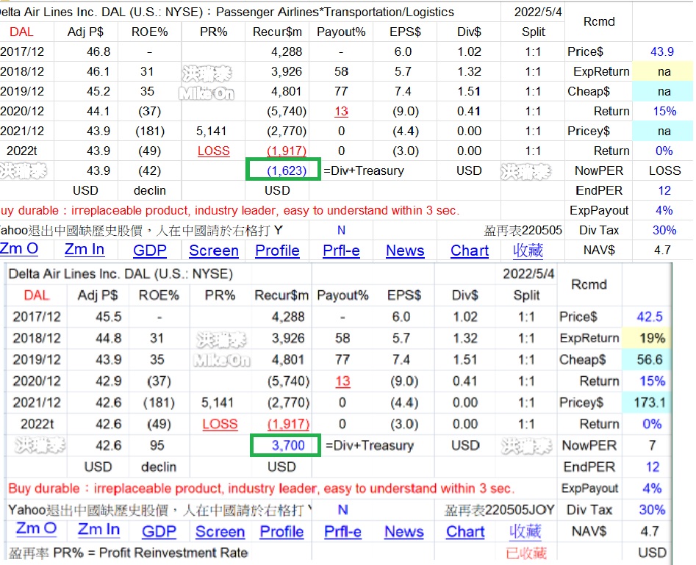Select the Pricey$ cell showing na
Viewport: 696px width, 565px height.
(x=663, y=131)
